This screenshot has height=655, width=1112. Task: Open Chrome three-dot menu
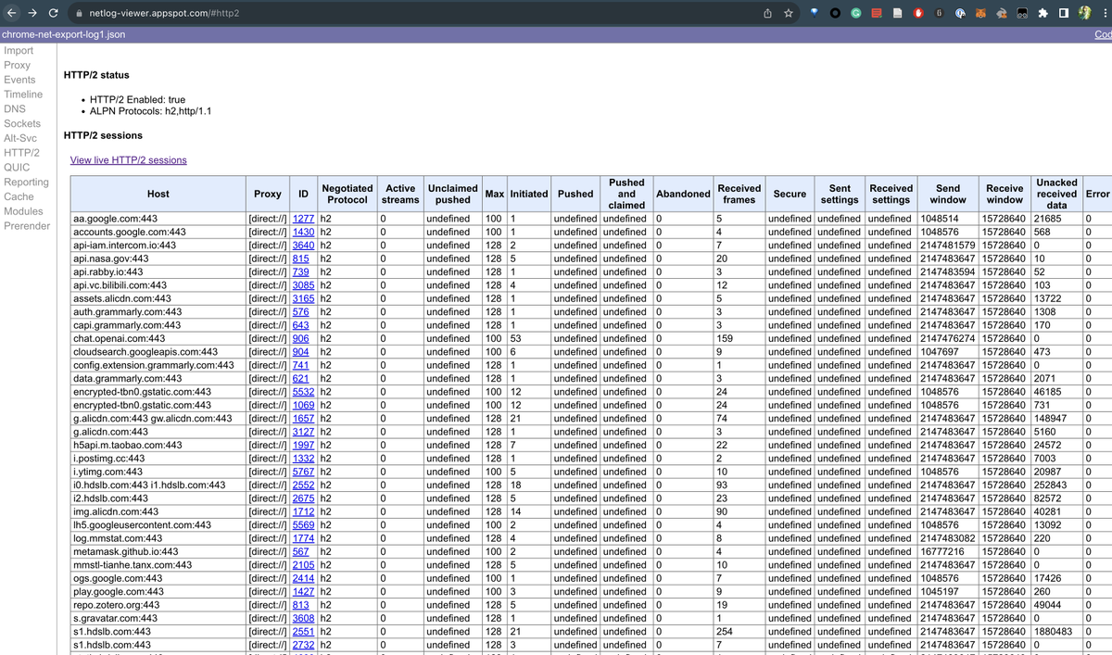[1105, 13]
